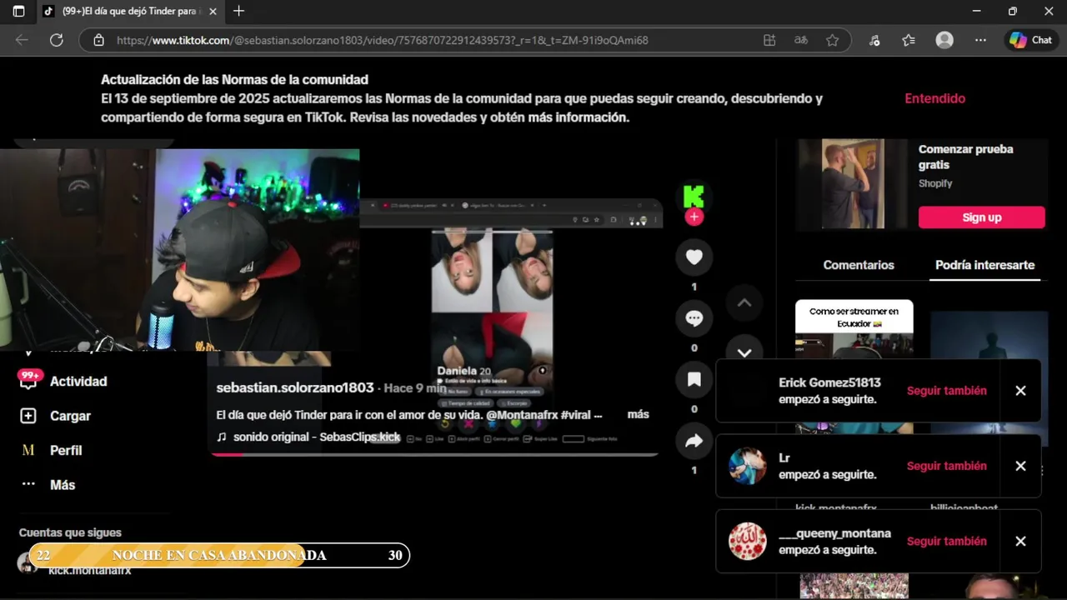Open the favorites list icon
This screenshot has width=1067, height=600.
click(909, 40)
